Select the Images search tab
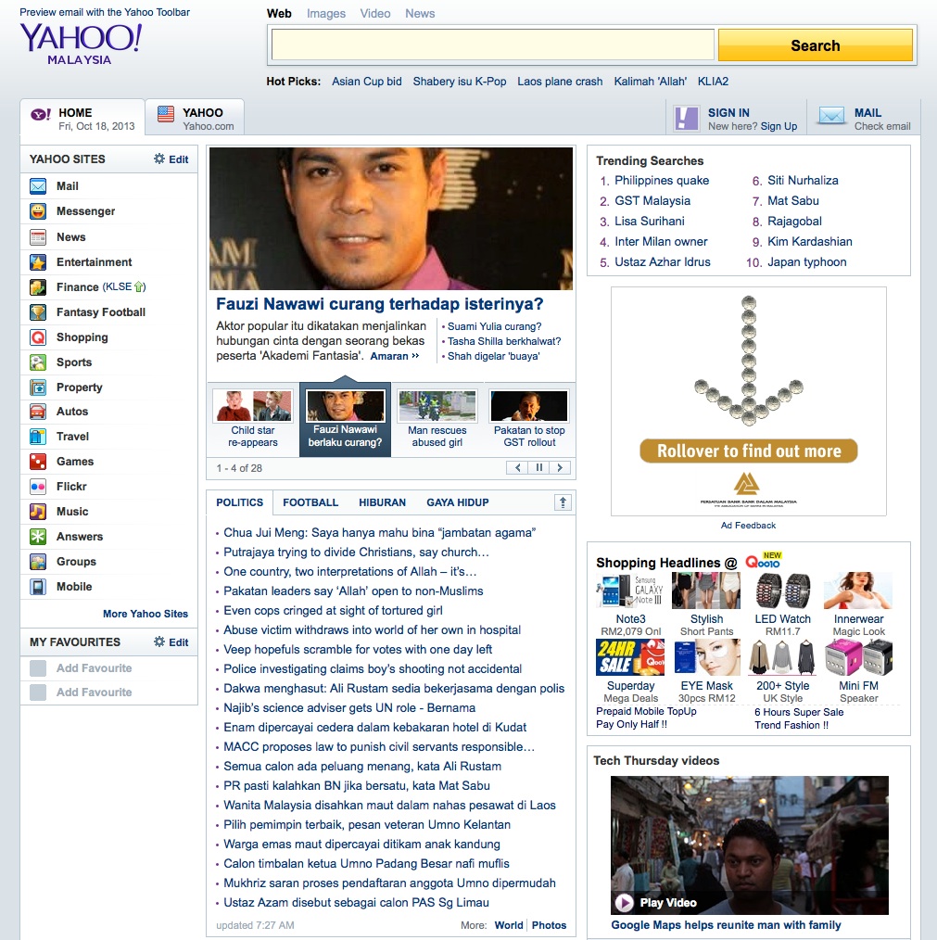Screen dimensions: 937x940 (x=326, y=14)
